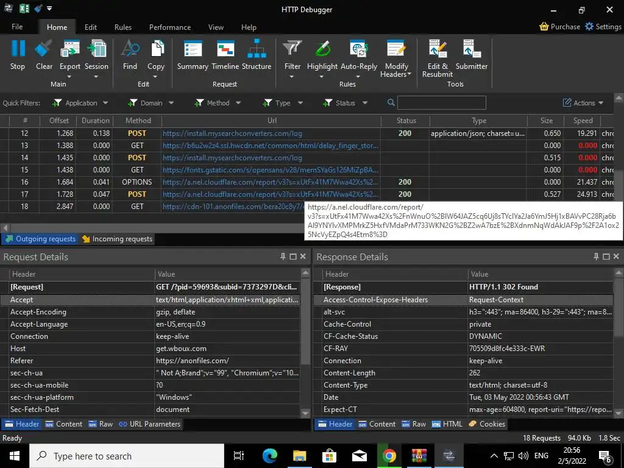
Task: Open the request Summary view
Action: pos(193,49)
